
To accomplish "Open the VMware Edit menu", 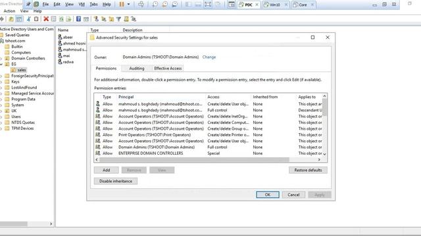I will pos(57,5).
